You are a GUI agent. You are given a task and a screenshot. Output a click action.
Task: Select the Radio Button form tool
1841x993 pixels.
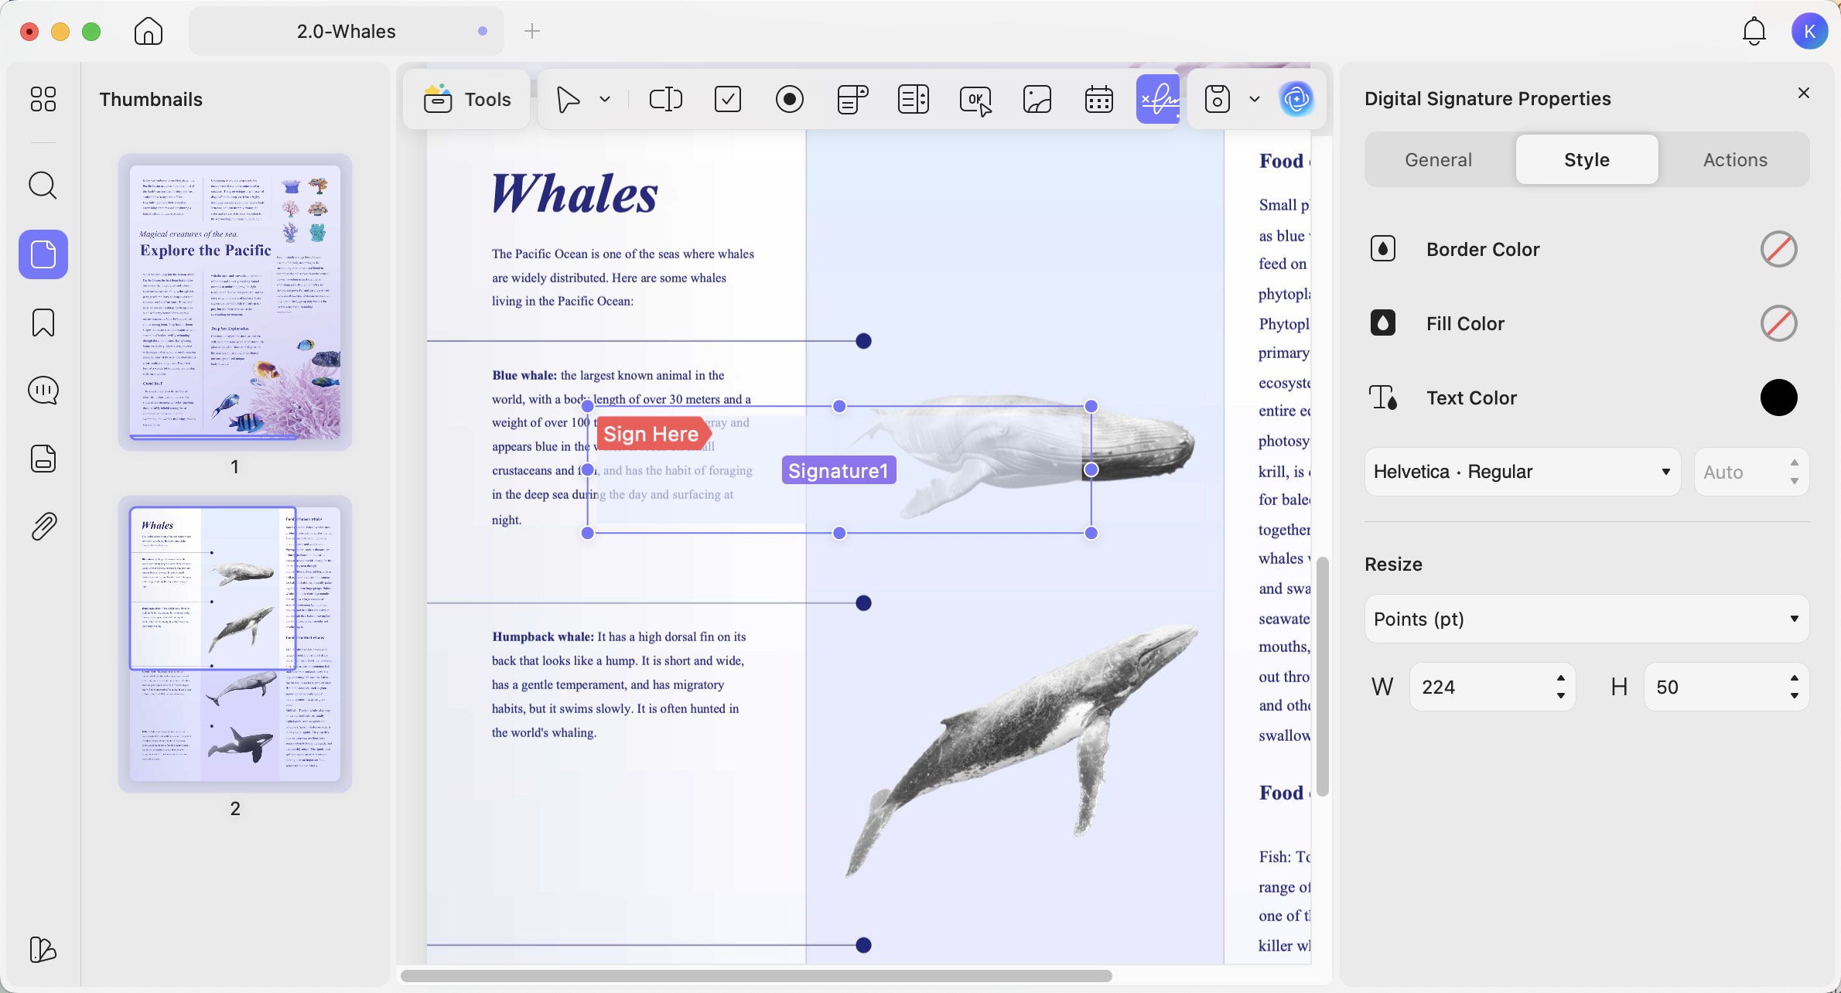click(790, 99)
